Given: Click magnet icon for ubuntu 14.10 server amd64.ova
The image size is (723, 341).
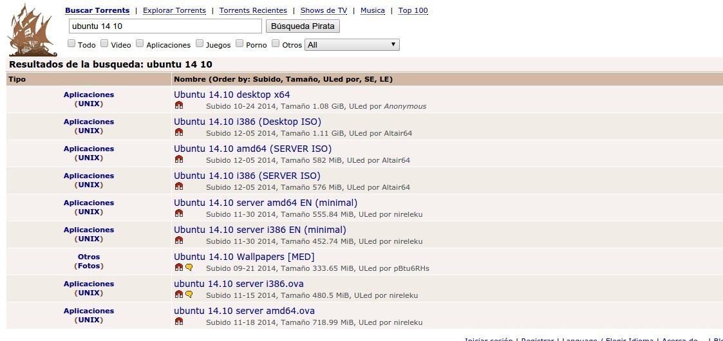Looking at the screenshot, I should [x=179, y=322].
